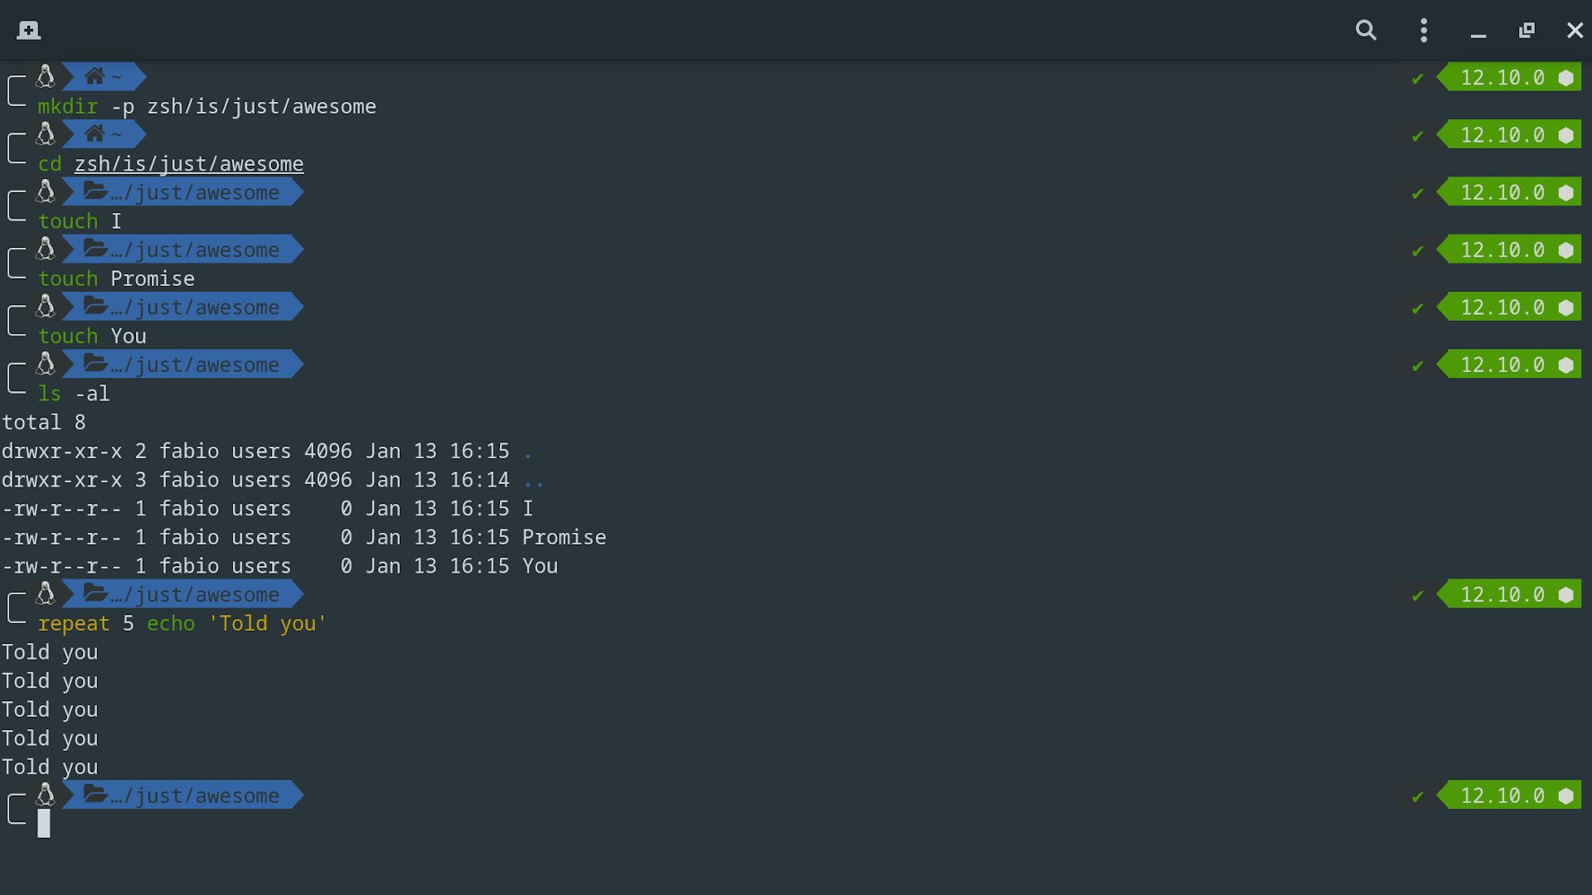Click the folder icon in the …/just/awesome prompt segment
Image resolution: width=1592 pixels, height=895 pixels.
(94, 191)
